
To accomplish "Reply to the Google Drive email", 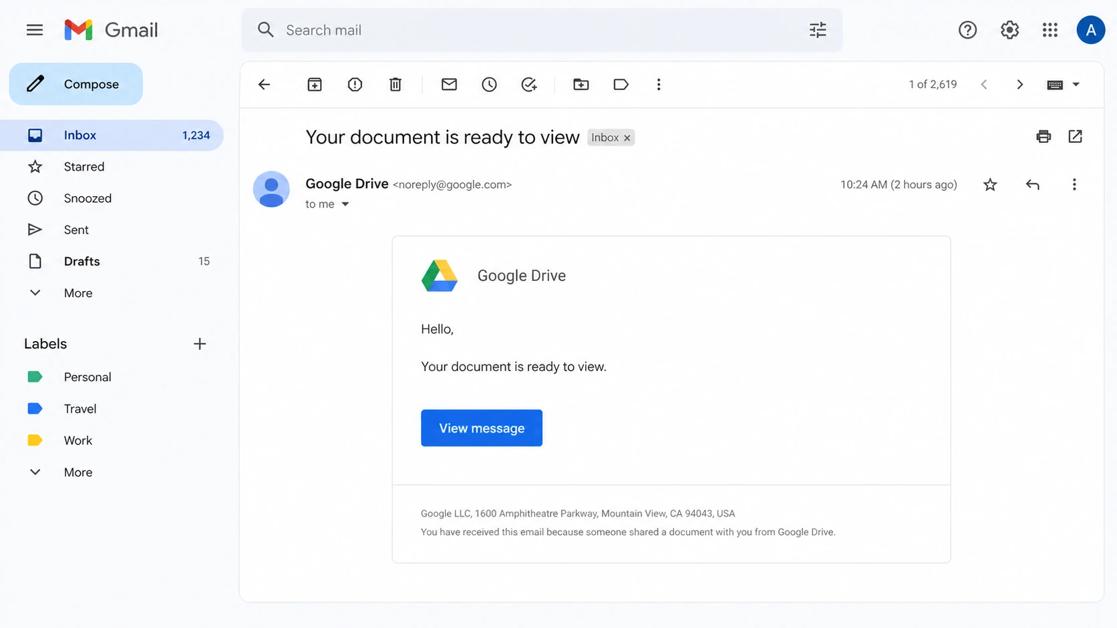I will click(1032, 185).
